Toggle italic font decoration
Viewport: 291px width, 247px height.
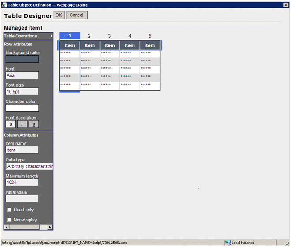coord(22,124)
